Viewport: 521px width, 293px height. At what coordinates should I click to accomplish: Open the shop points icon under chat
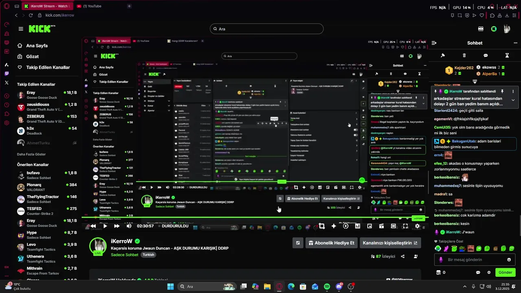[x=438, y=272]
